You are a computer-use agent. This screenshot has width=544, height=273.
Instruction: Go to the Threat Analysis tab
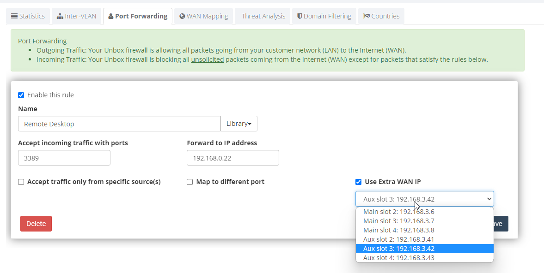pyautogui.click(x=263, y=16)
